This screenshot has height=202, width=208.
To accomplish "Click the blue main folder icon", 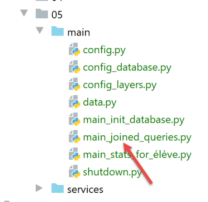I will click(x=58, y=31).
